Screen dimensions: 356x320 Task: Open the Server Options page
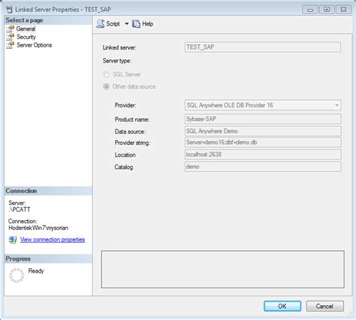[35, 45]
